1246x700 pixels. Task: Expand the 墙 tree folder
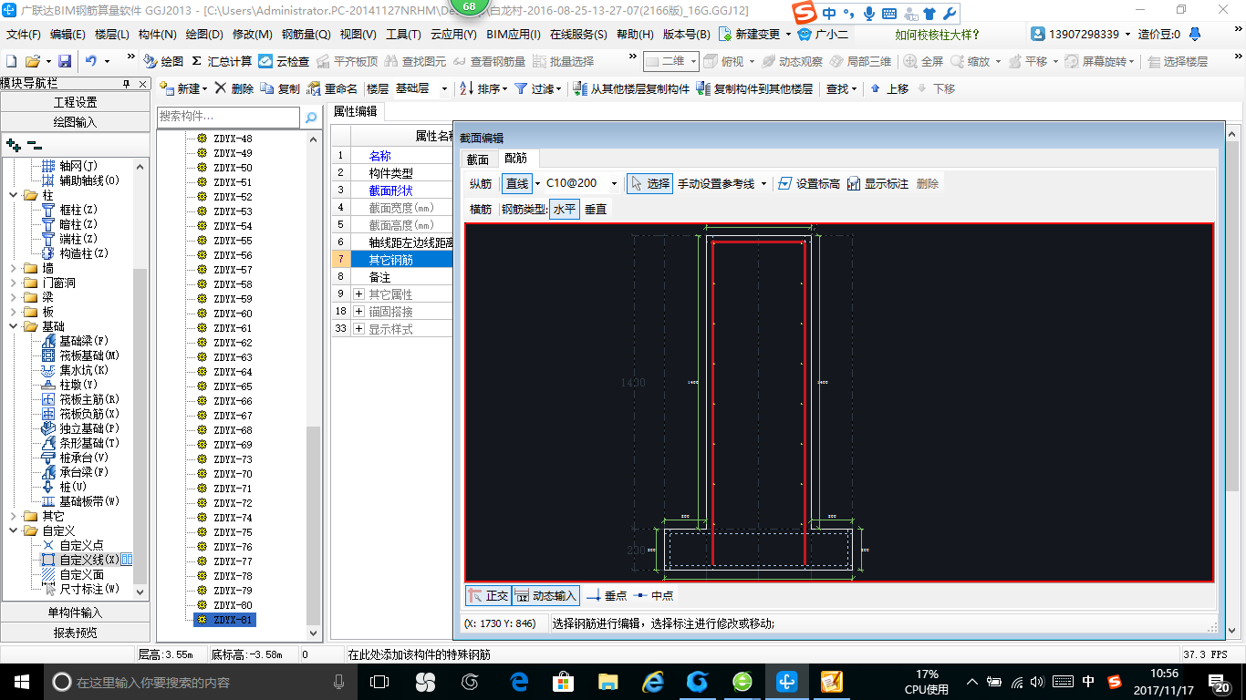[x=13, y=268]
